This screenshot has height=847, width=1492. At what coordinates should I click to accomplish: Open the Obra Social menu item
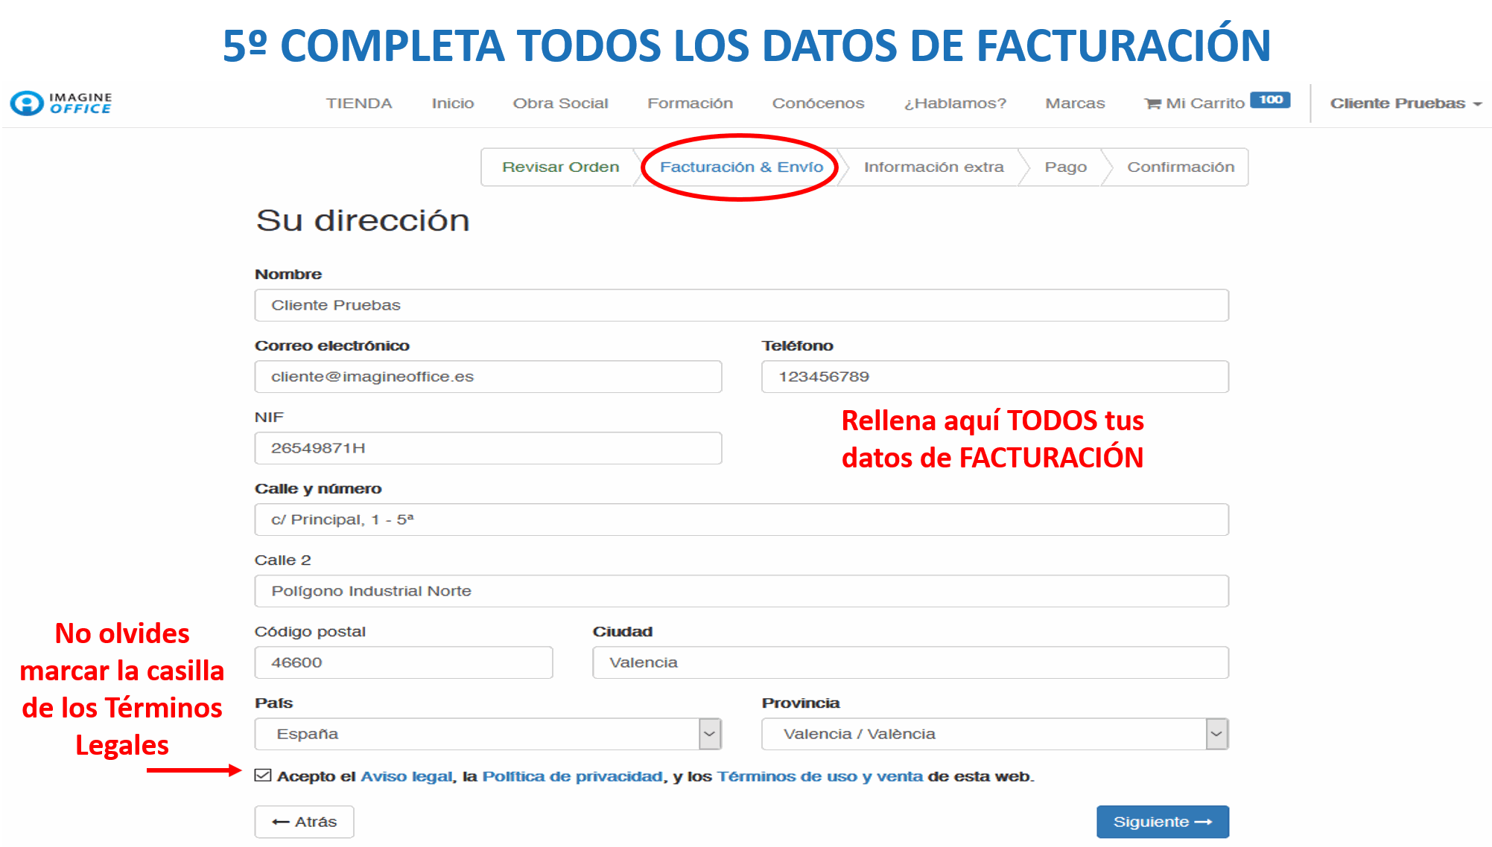pyautogui.click(x=560, y=103)
